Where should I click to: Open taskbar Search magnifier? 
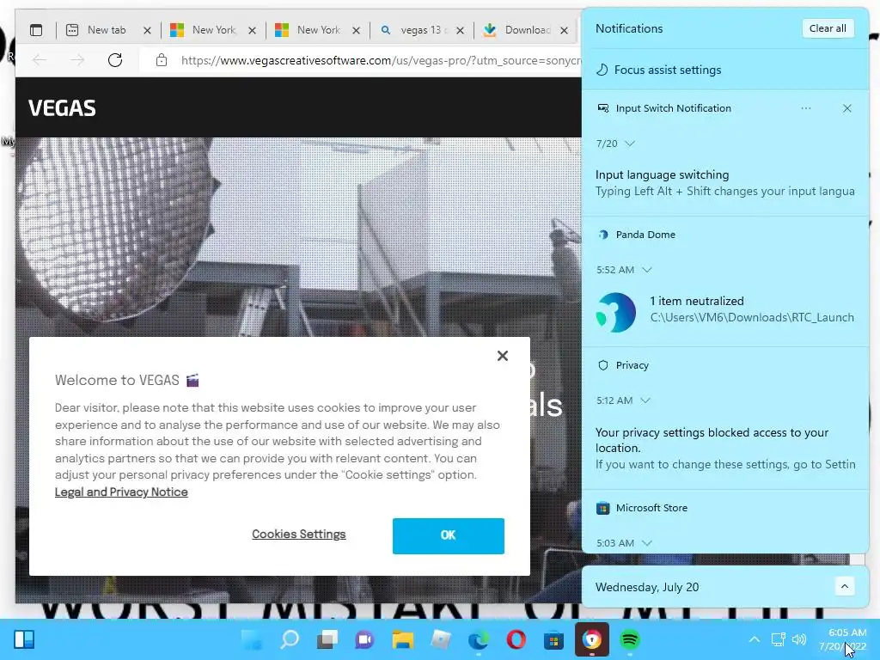click(290, 639)
